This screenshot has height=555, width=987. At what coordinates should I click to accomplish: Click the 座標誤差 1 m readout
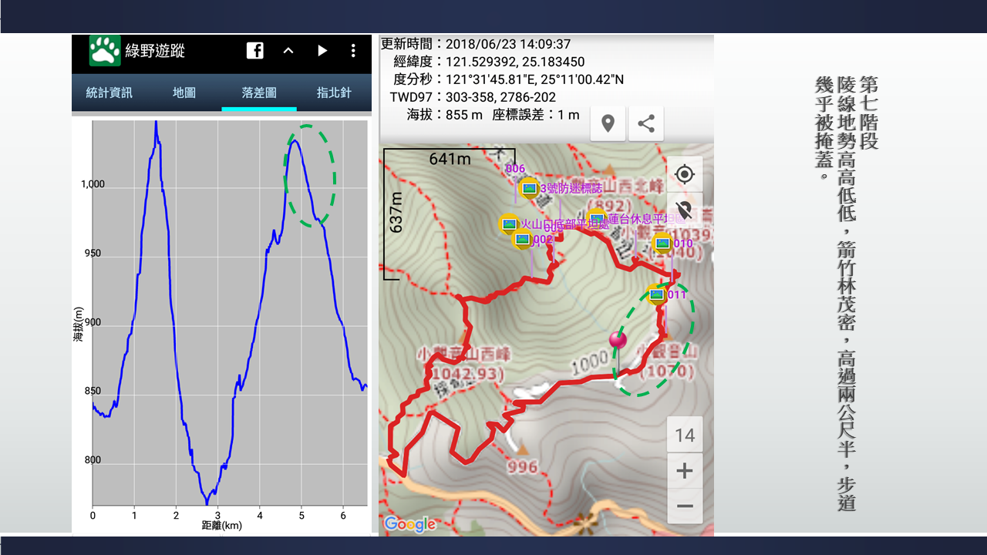coord(536,115)
